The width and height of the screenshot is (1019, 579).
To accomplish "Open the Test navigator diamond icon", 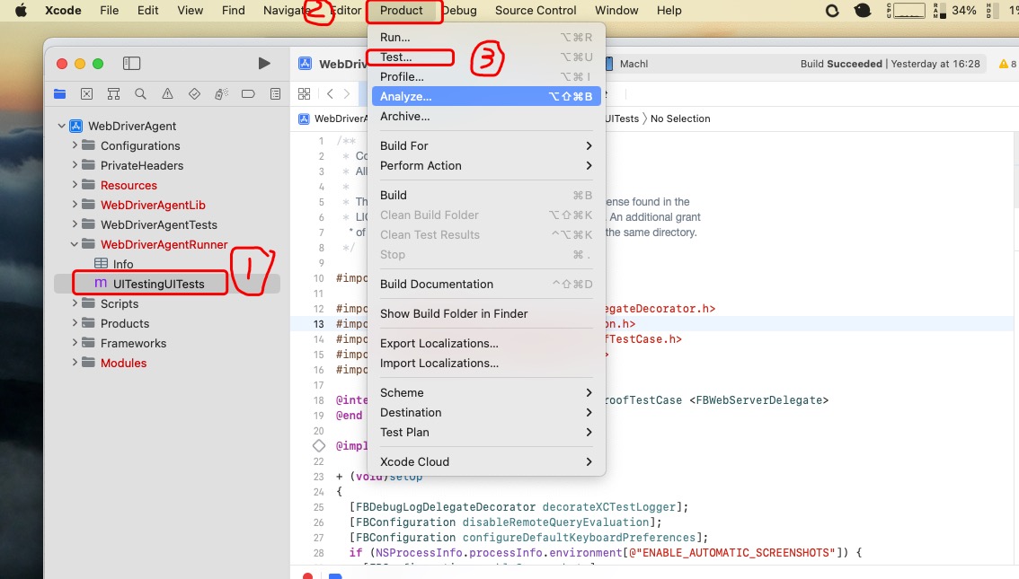I will pos(194,93).
